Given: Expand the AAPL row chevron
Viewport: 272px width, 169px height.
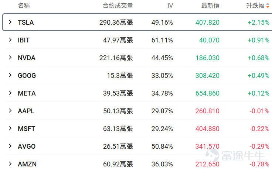Looking at the screenshot, I should pyautogui.click(x=10, y=111).
